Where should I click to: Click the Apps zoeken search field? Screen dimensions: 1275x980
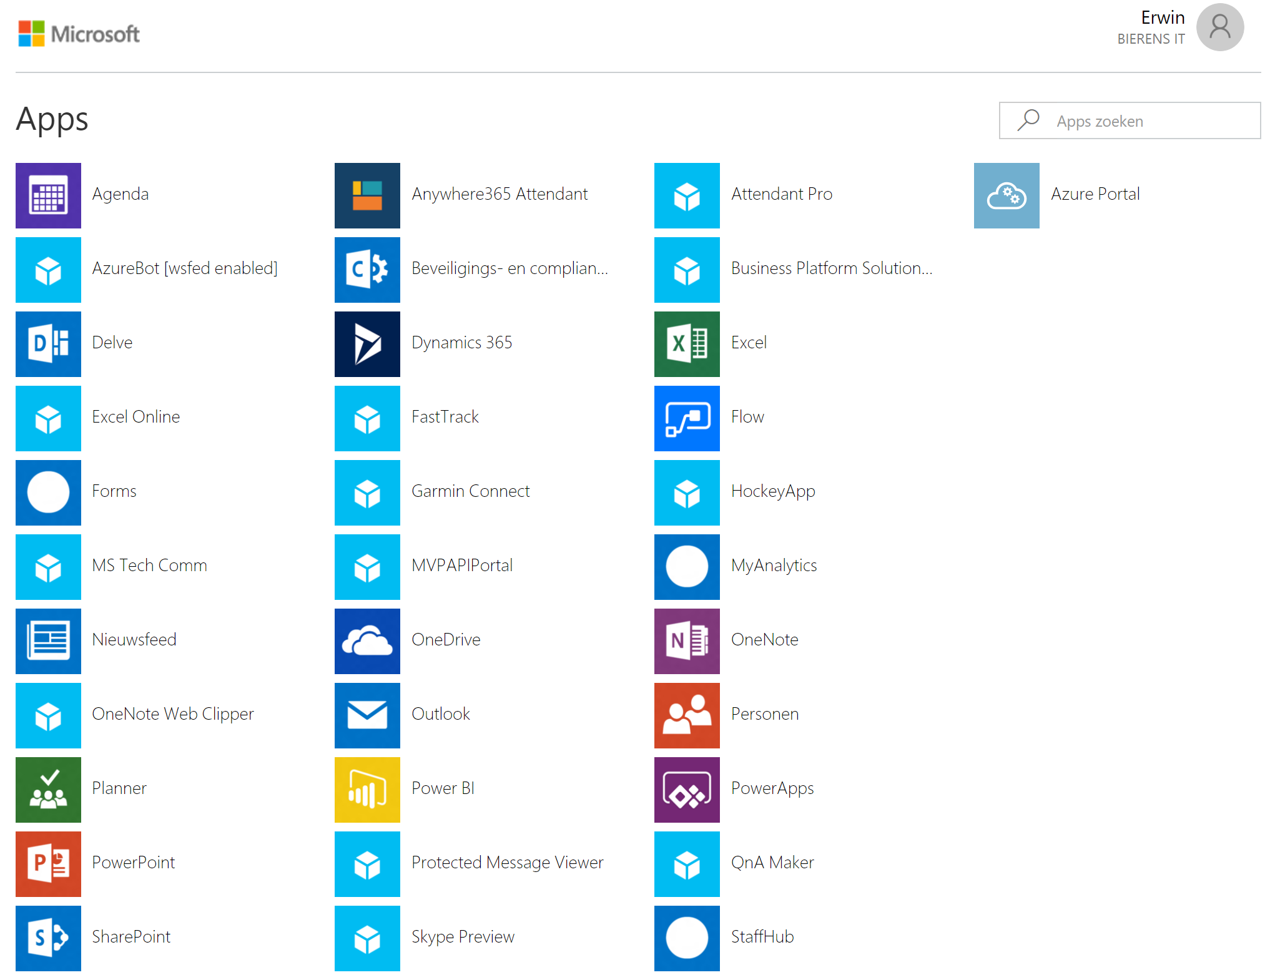click(1130, 120)
